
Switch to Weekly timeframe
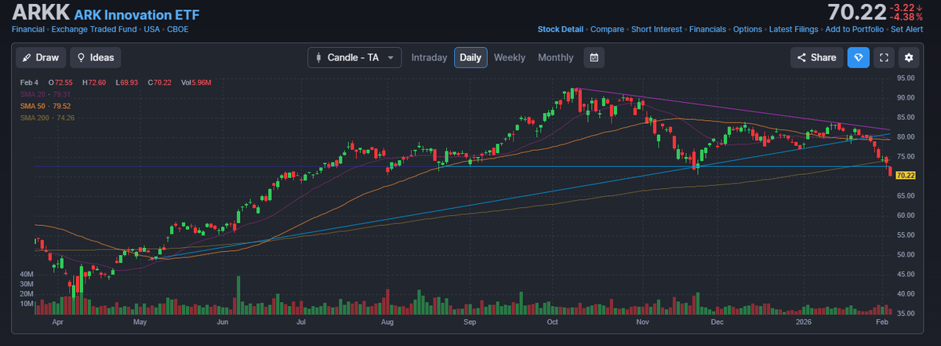pyautogui.click(x=510, y=57)
